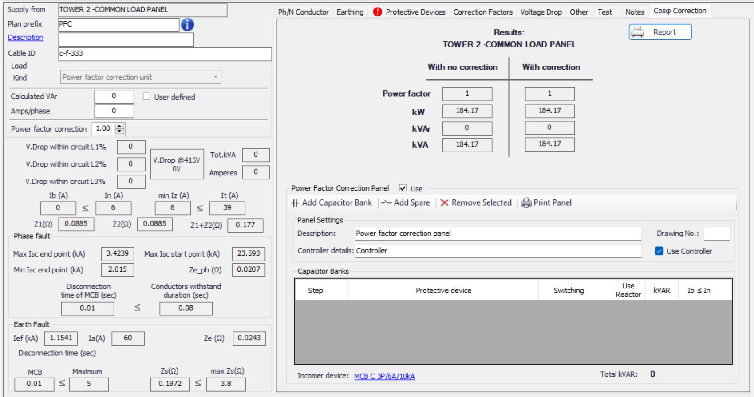754x397 pixels.
Task: Click the Protective device column header
Action: tap(443, 290)
